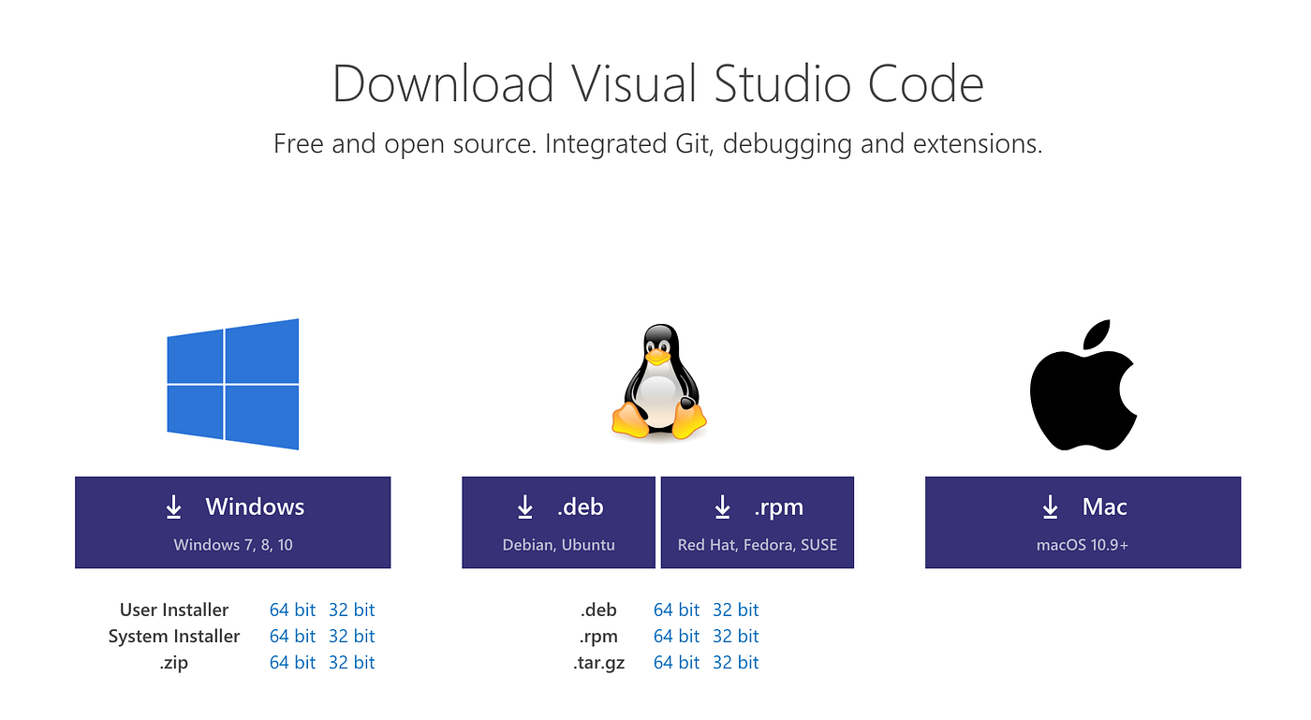1311x720 pixels.
Task: Click the Windows logo icon
Action: click(232, 383)
